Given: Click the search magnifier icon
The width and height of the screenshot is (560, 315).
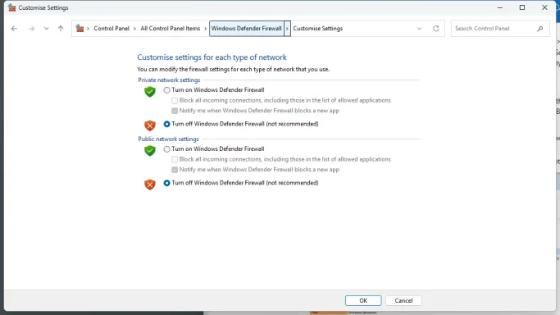Looking at the screenshot, I should (x=540, y=29).
